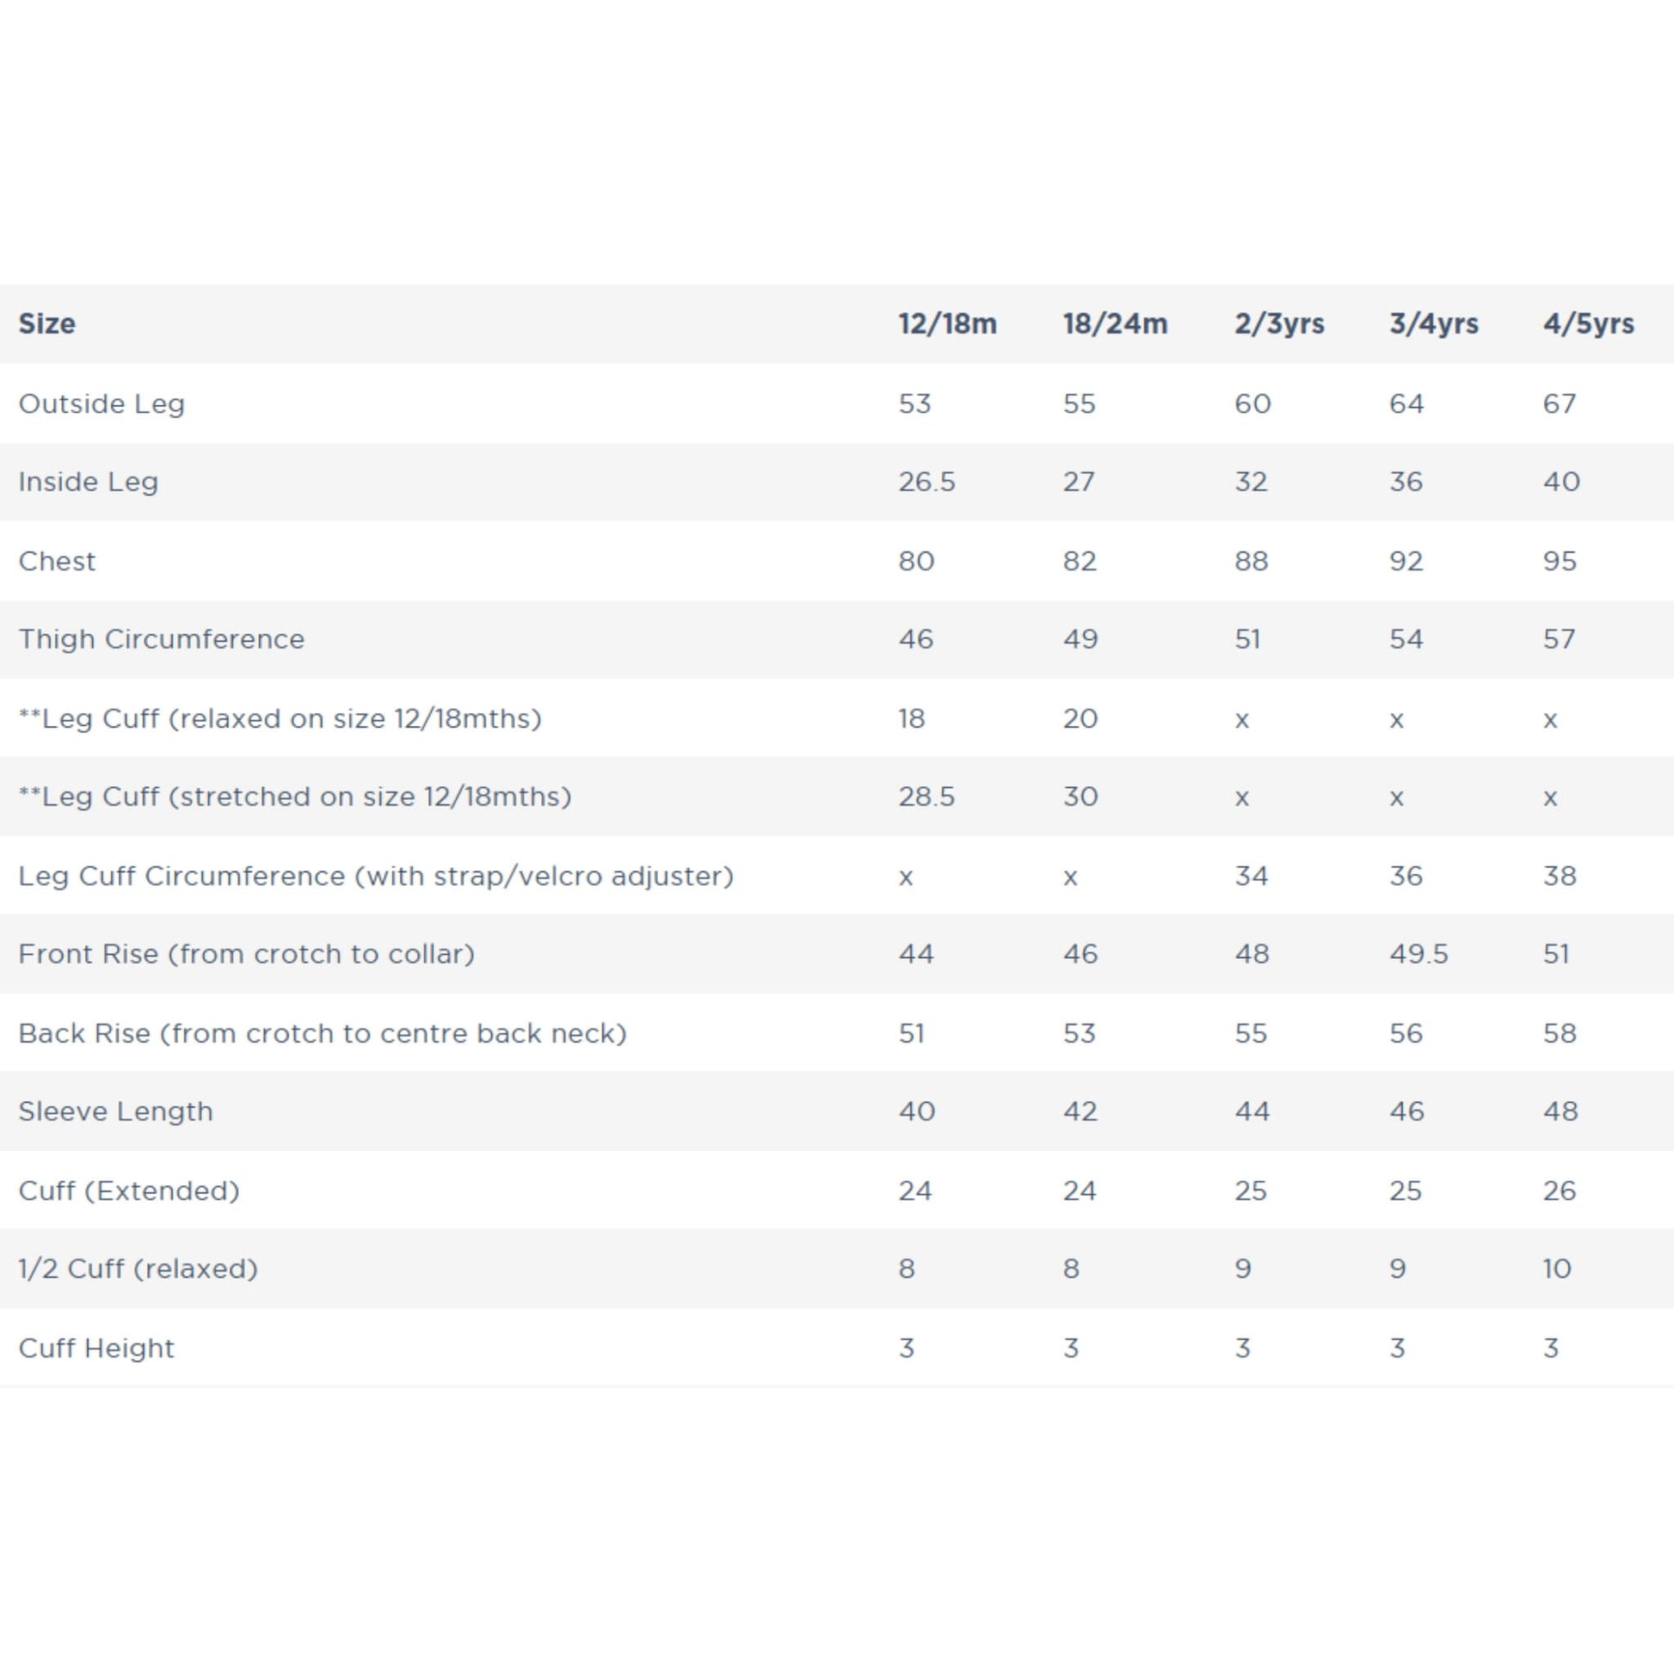The width and height of the screenshot is (1674, 1674).
Task: Click the "Inside Leg" row label
Action: tap(89, 482)
